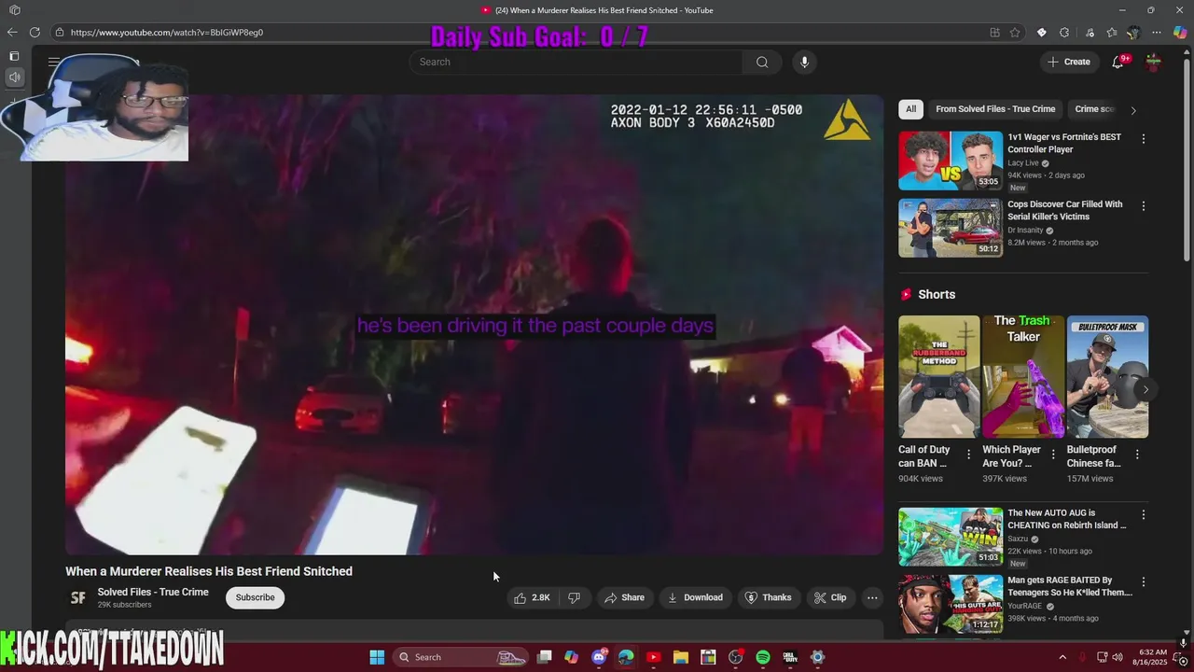Open Call of Duty taskbar icon
The image size is (1194, 672).
coord(790,657)
